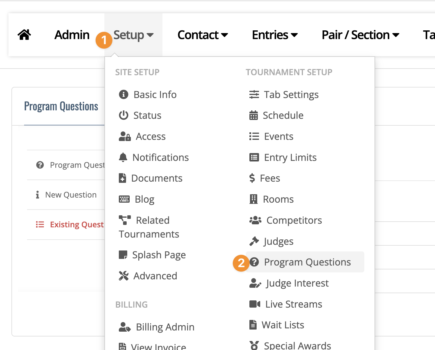Go to the Admin link
435x350 pixels.
pyautogui.click(x=72, y=35)
